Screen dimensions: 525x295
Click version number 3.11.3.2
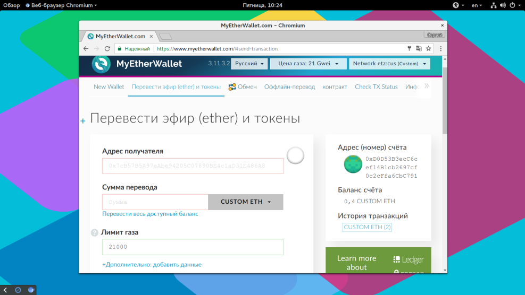[219, 64]
